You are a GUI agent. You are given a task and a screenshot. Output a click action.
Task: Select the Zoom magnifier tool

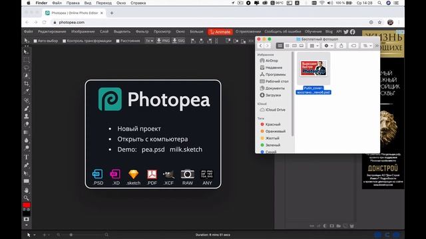point(26,198)
